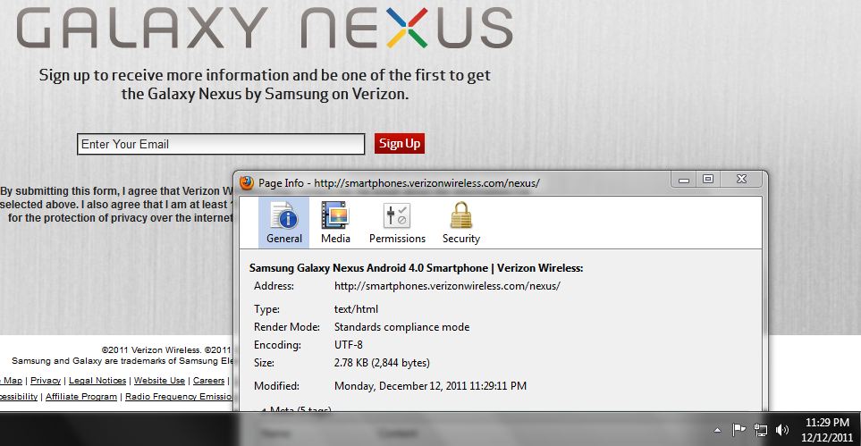Click the network icon in the tray

(761, 430)
